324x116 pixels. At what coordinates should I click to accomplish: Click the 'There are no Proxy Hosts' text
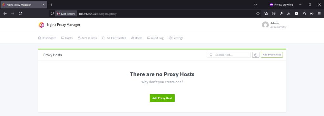pos(162,74)
